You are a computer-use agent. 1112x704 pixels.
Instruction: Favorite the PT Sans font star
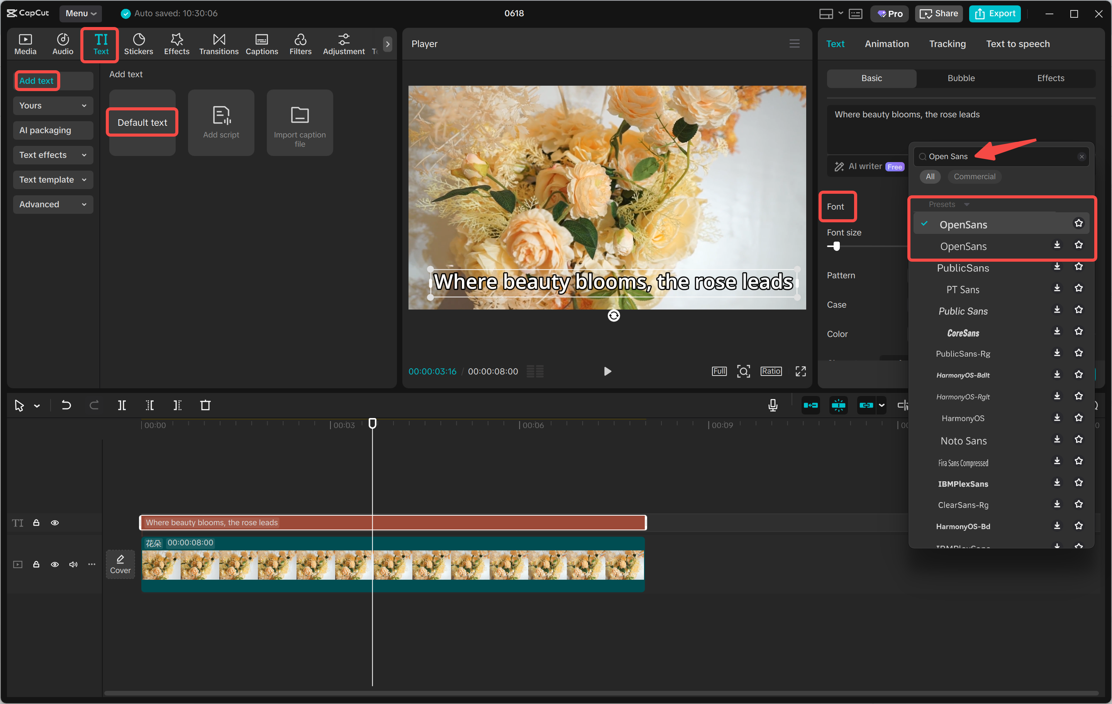coord(1078,289)
